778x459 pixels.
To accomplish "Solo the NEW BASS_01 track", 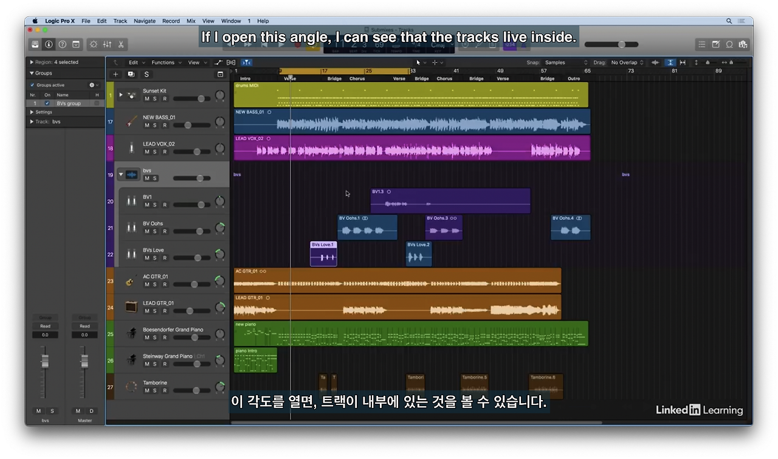I will click(155, 125).
